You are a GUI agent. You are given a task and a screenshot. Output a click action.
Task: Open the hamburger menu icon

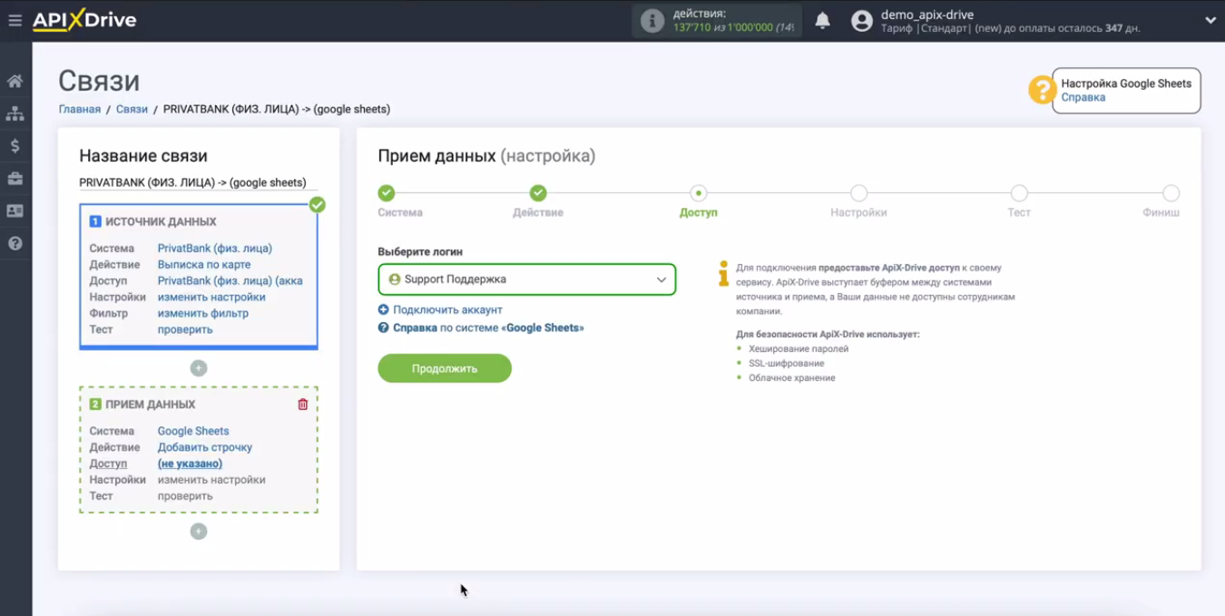click(15, 20)
